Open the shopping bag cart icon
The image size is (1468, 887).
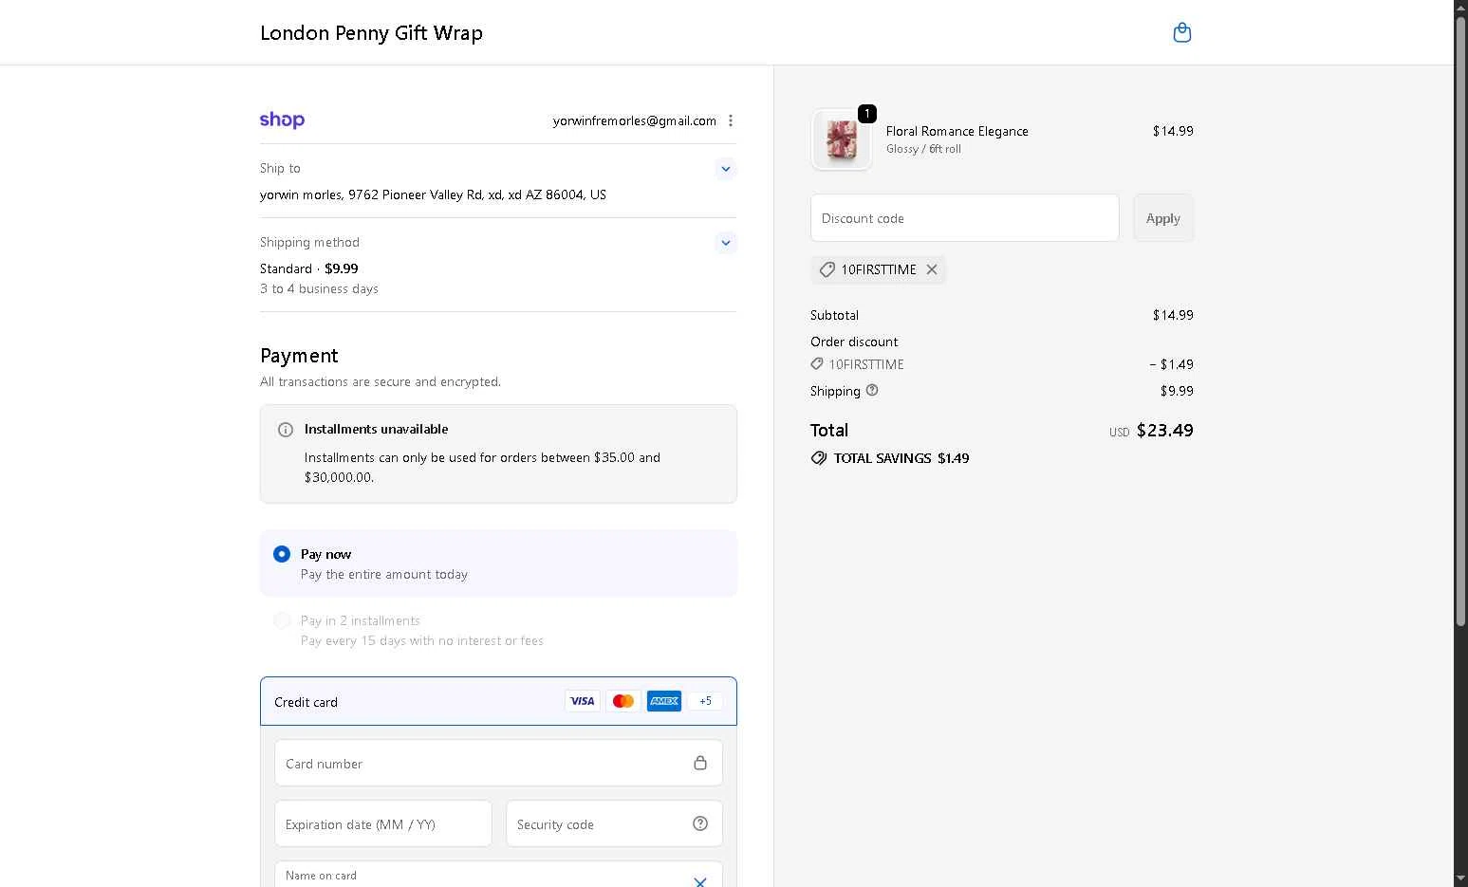1181,32
